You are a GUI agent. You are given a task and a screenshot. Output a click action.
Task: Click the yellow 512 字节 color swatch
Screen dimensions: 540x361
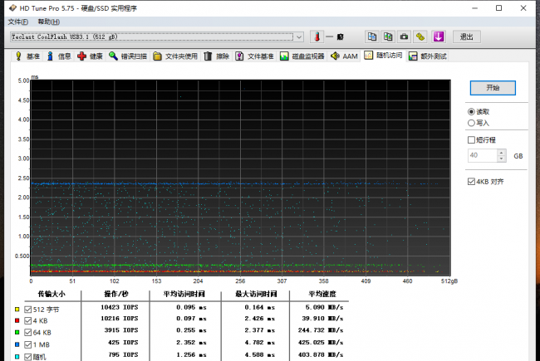17,310
